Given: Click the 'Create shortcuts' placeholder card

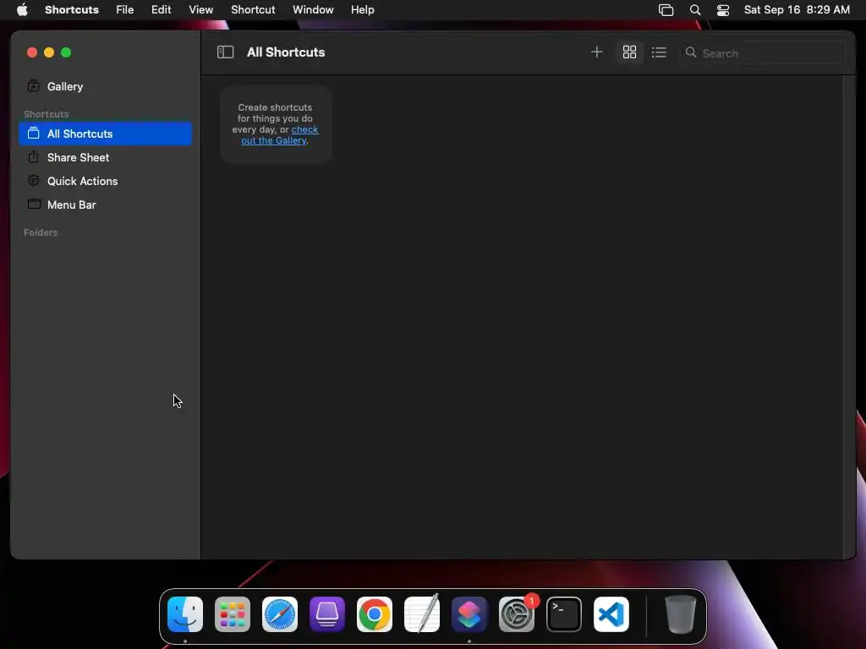Looking at the screenshot, I should pos(276,124).
